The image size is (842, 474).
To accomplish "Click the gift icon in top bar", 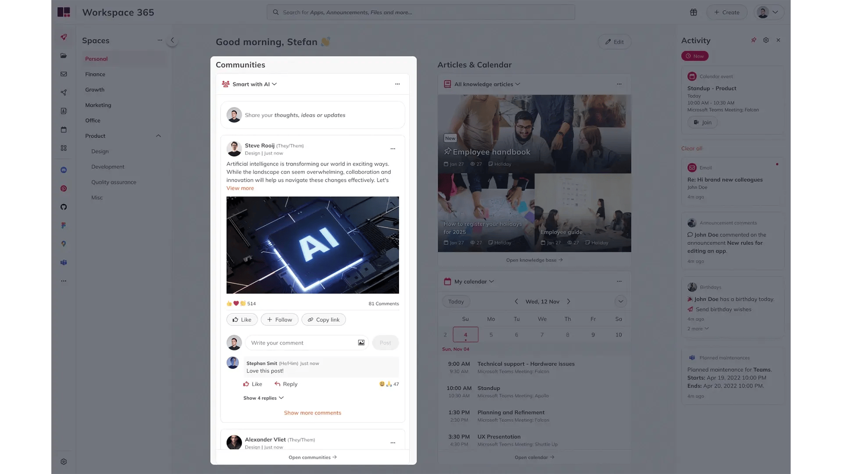I will [x=693, y=12].
